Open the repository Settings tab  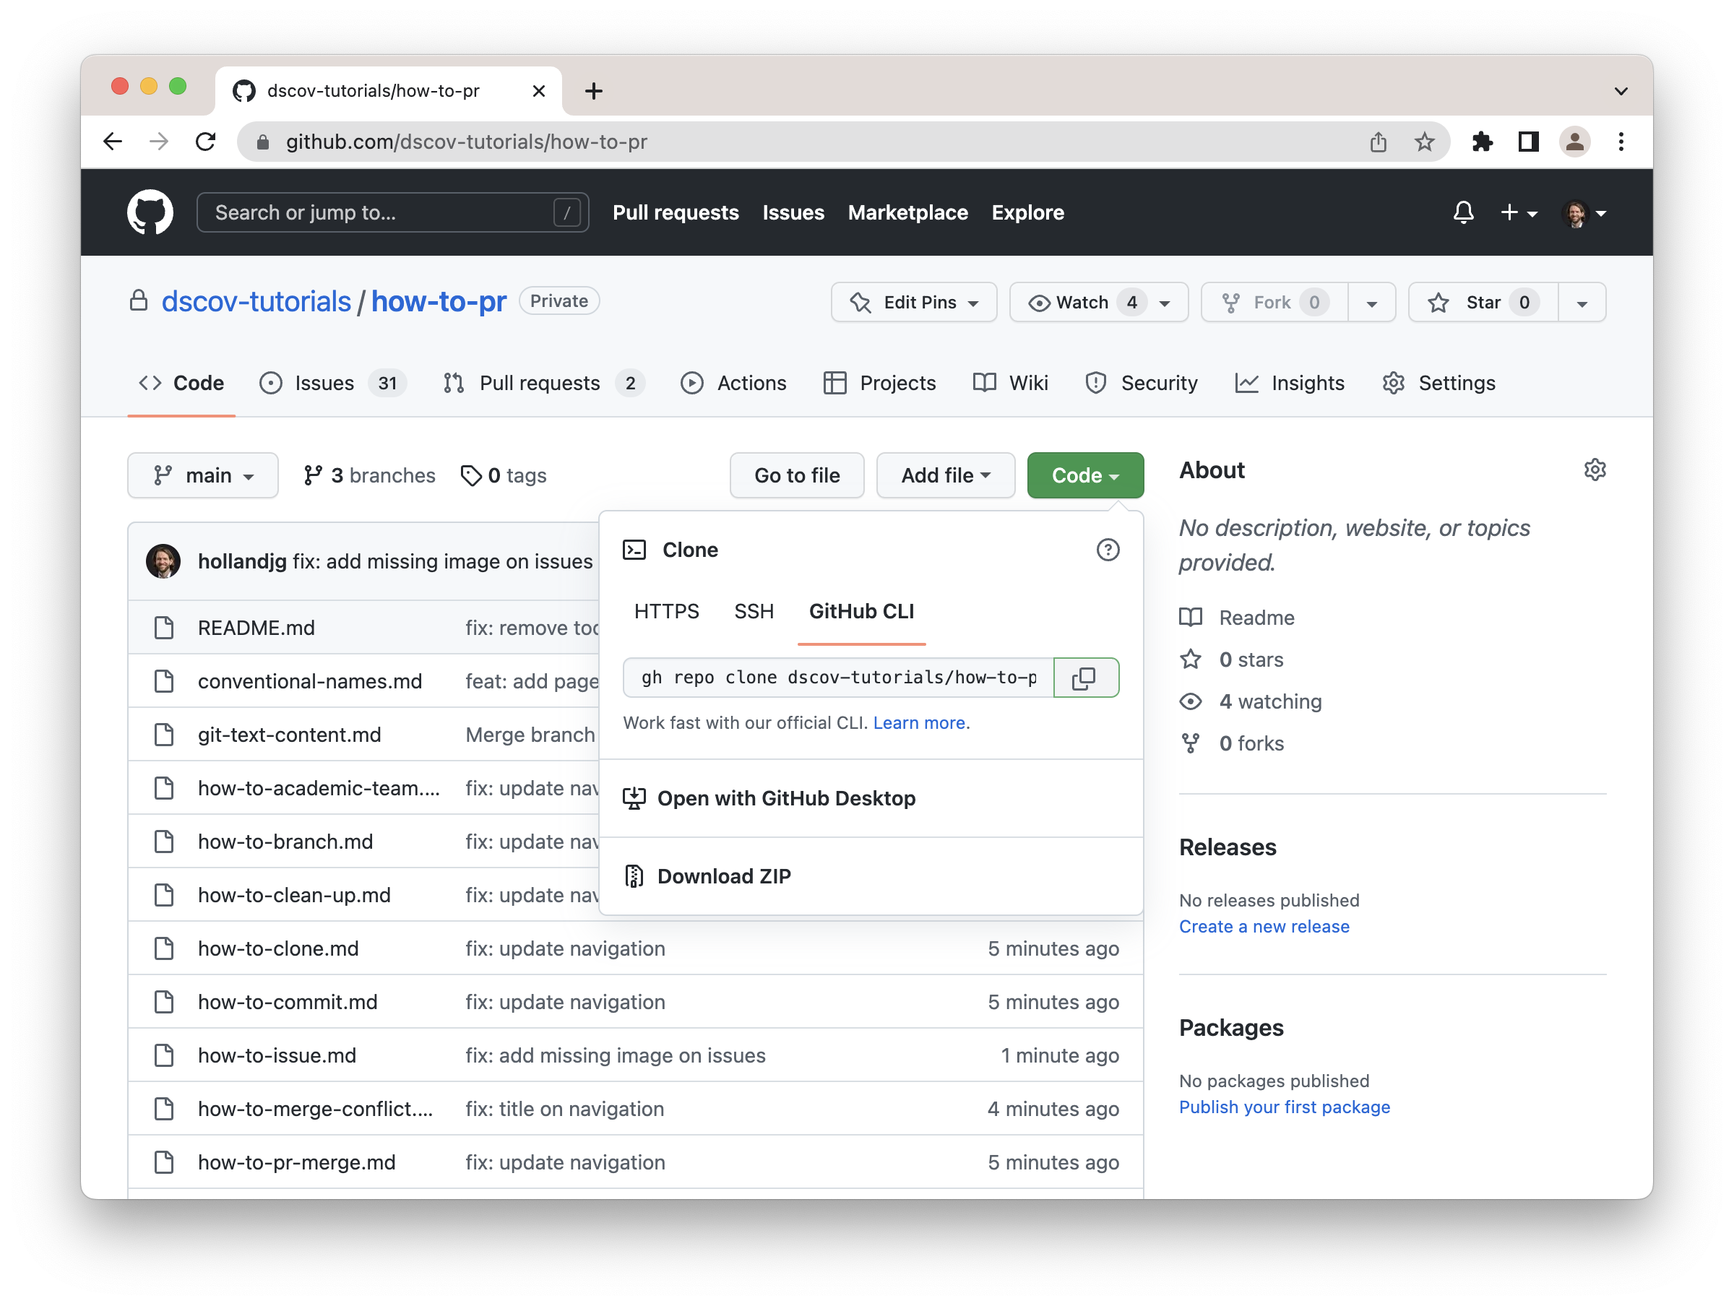tap(1439, 384)
